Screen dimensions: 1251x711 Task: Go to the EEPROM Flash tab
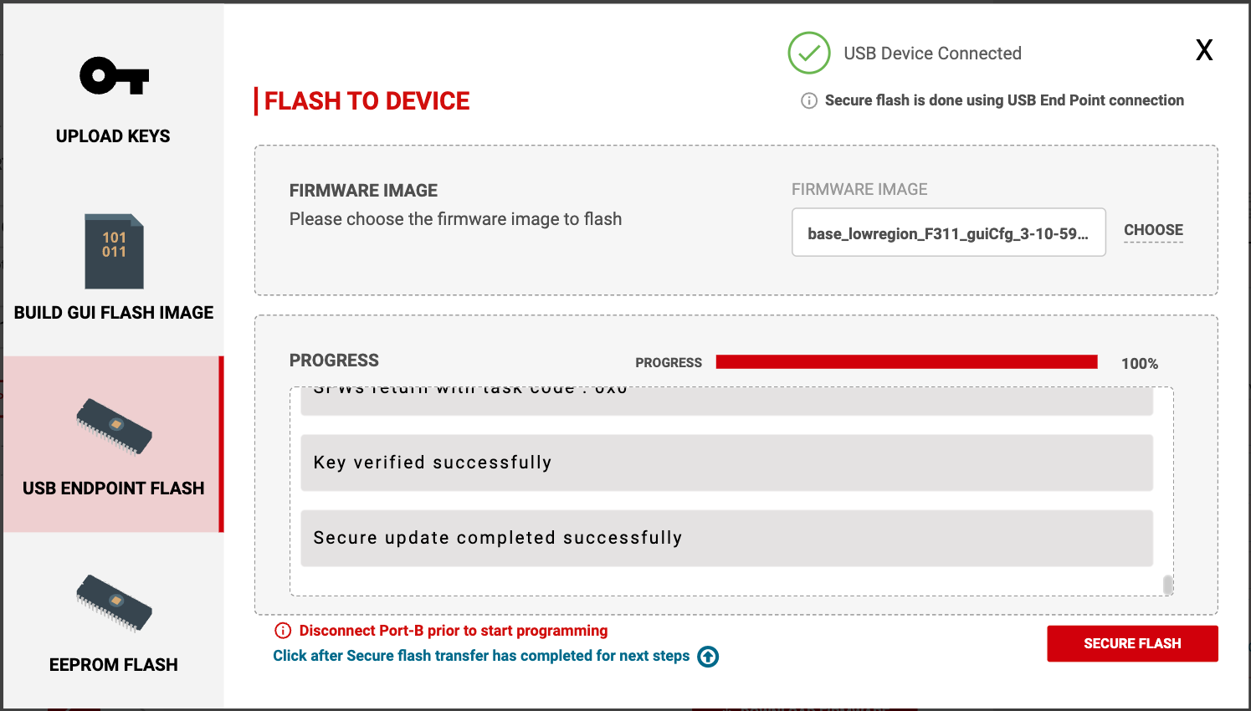pyautogui.click(x=114, y=665)
